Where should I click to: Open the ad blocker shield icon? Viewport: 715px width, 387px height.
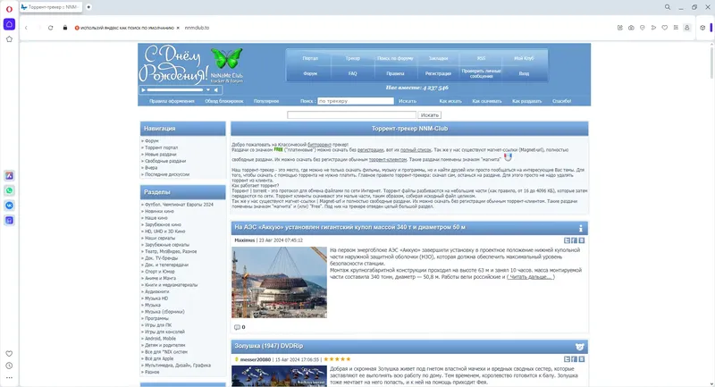pyautogui.click(x=643, y=28)
